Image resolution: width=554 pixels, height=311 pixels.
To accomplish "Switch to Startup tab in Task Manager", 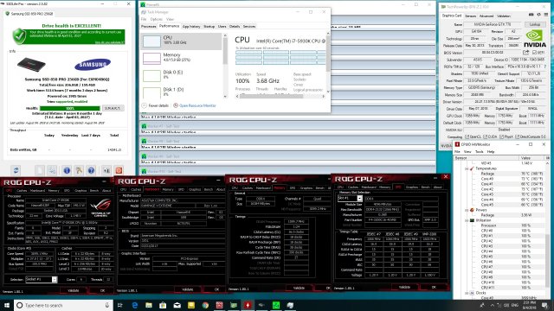I will pos(209,27).
